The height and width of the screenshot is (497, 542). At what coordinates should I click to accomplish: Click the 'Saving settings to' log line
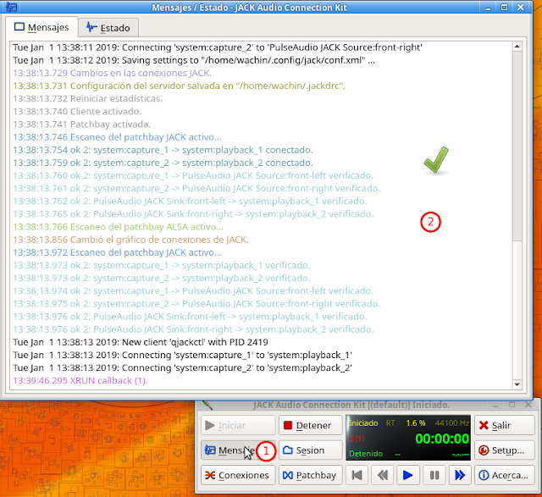tap(194, 60)
